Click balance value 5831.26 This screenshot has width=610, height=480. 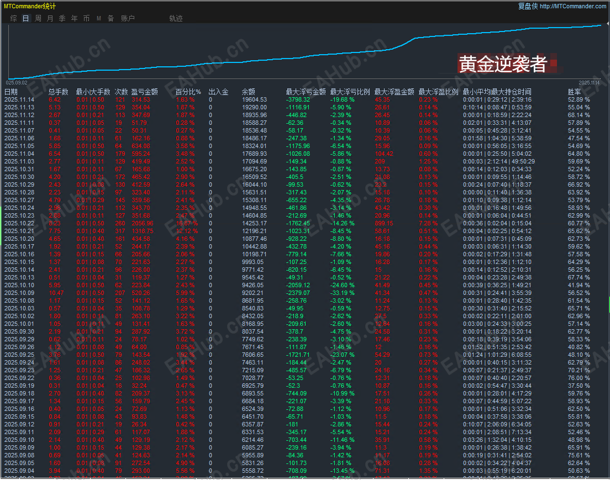tap(253, 463)
